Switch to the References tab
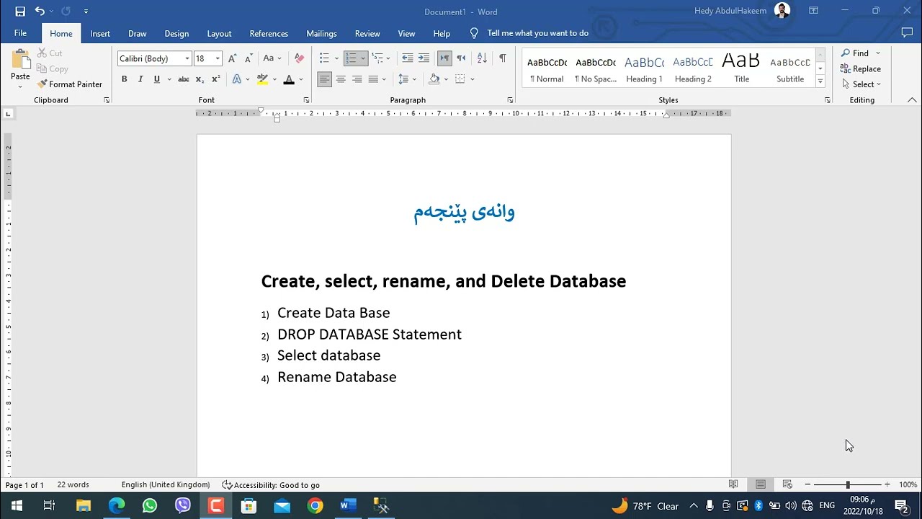The image size is (922, 519). coord(269,33)
